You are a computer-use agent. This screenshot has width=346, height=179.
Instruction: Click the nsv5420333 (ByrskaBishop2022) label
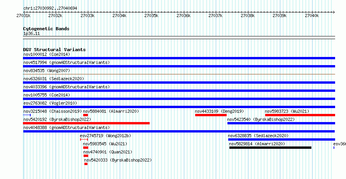pyautogui.click(x=118, y=160)
